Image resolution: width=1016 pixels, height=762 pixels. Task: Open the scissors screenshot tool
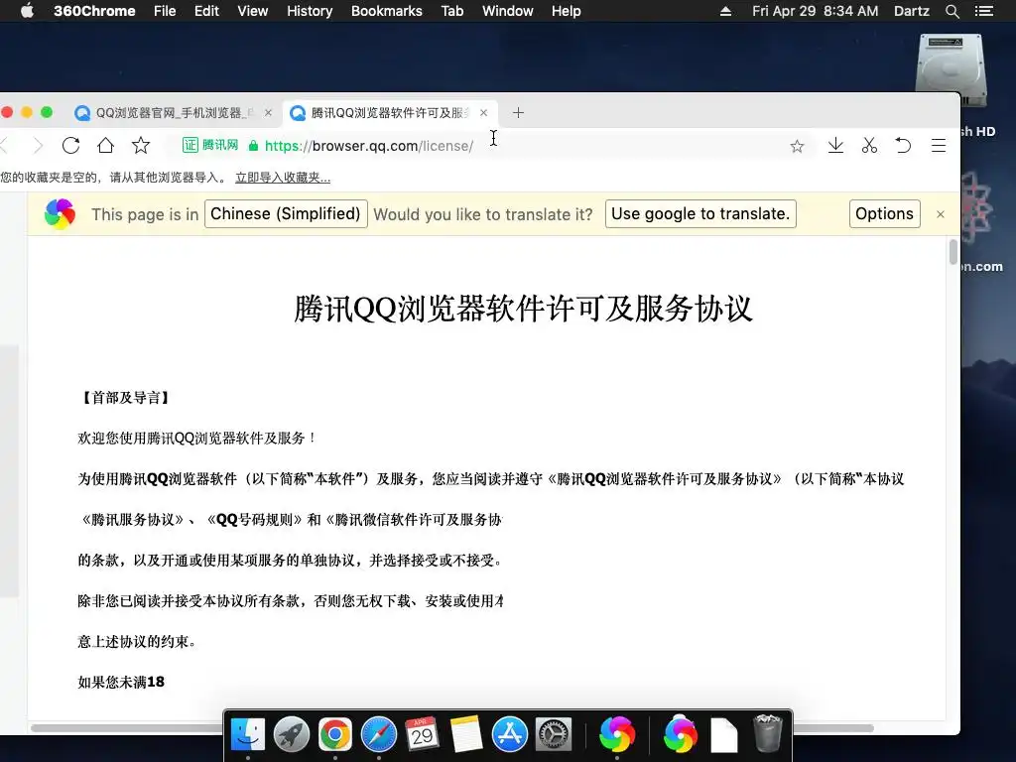pyautogui.click(x=869, y=145)
